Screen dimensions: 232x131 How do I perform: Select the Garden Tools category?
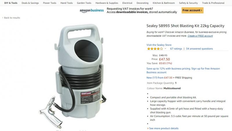[84, 3]
